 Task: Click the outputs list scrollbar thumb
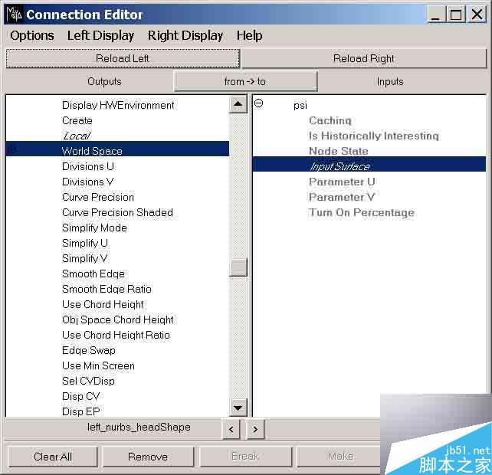[238, 267]
